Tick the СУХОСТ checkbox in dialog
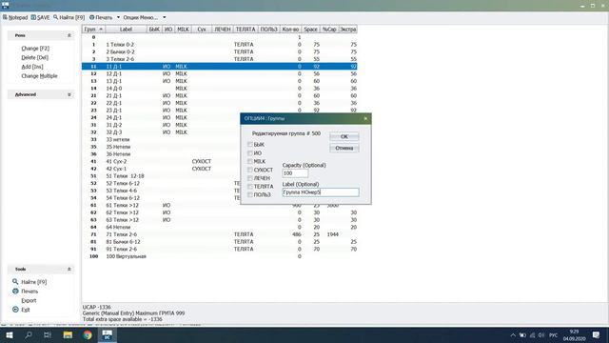609x343 pixels. (249, 170)
